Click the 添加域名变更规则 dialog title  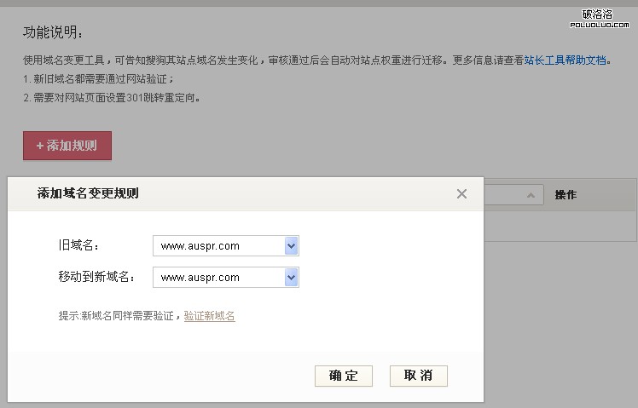(x=88, y=193)
